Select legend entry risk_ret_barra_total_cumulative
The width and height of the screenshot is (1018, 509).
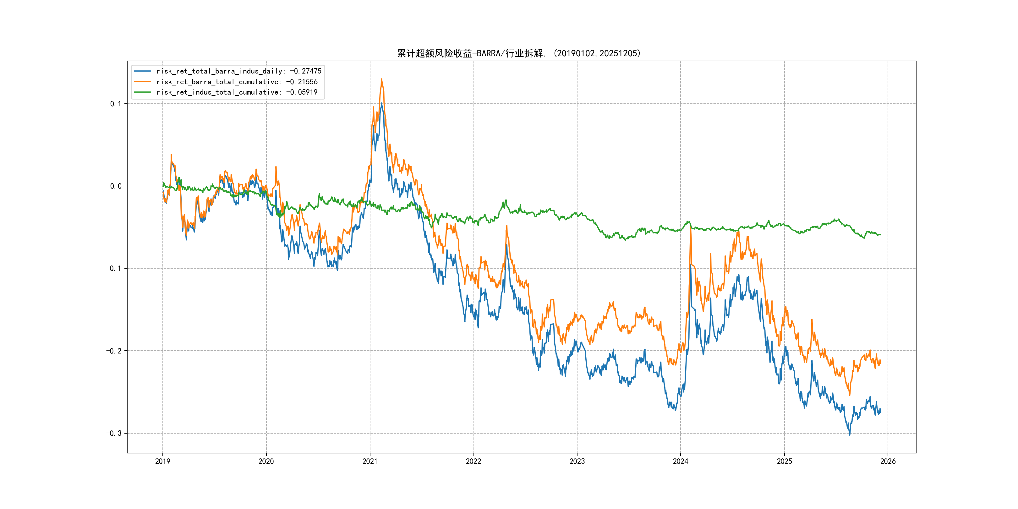coord(237,82)
